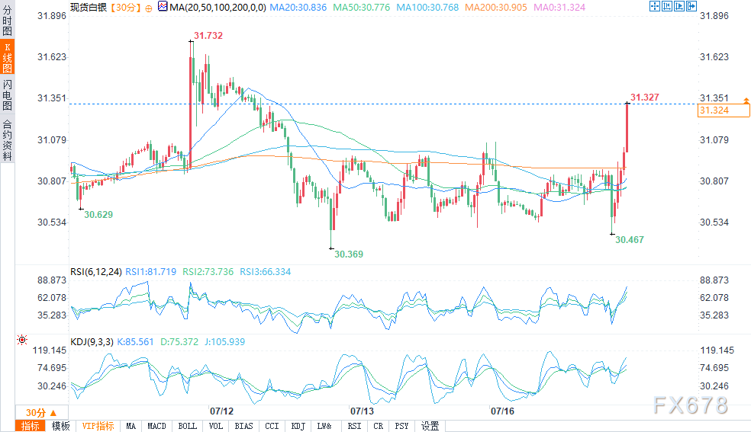
Task: Click the MA indicator chart icon
Action: 163,6
